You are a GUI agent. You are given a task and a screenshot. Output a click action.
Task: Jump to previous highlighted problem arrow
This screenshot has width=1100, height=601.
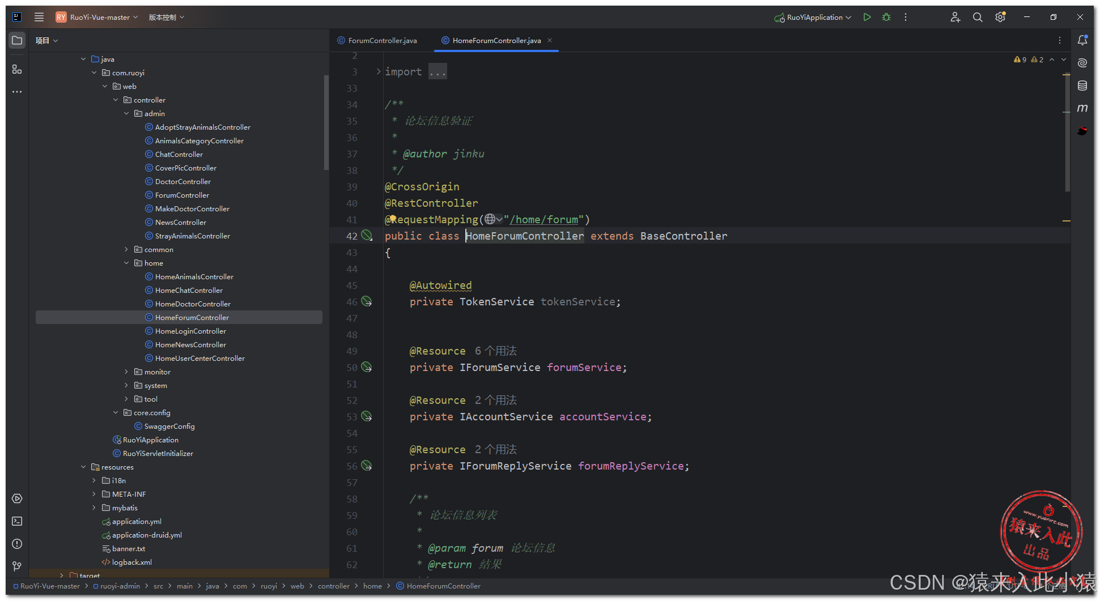[x=1052, y=59]
